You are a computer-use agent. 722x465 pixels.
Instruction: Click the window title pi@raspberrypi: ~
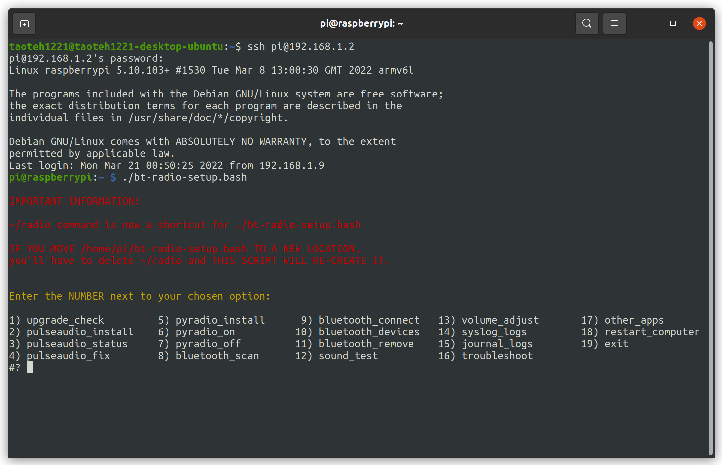[x=361, y=23]
